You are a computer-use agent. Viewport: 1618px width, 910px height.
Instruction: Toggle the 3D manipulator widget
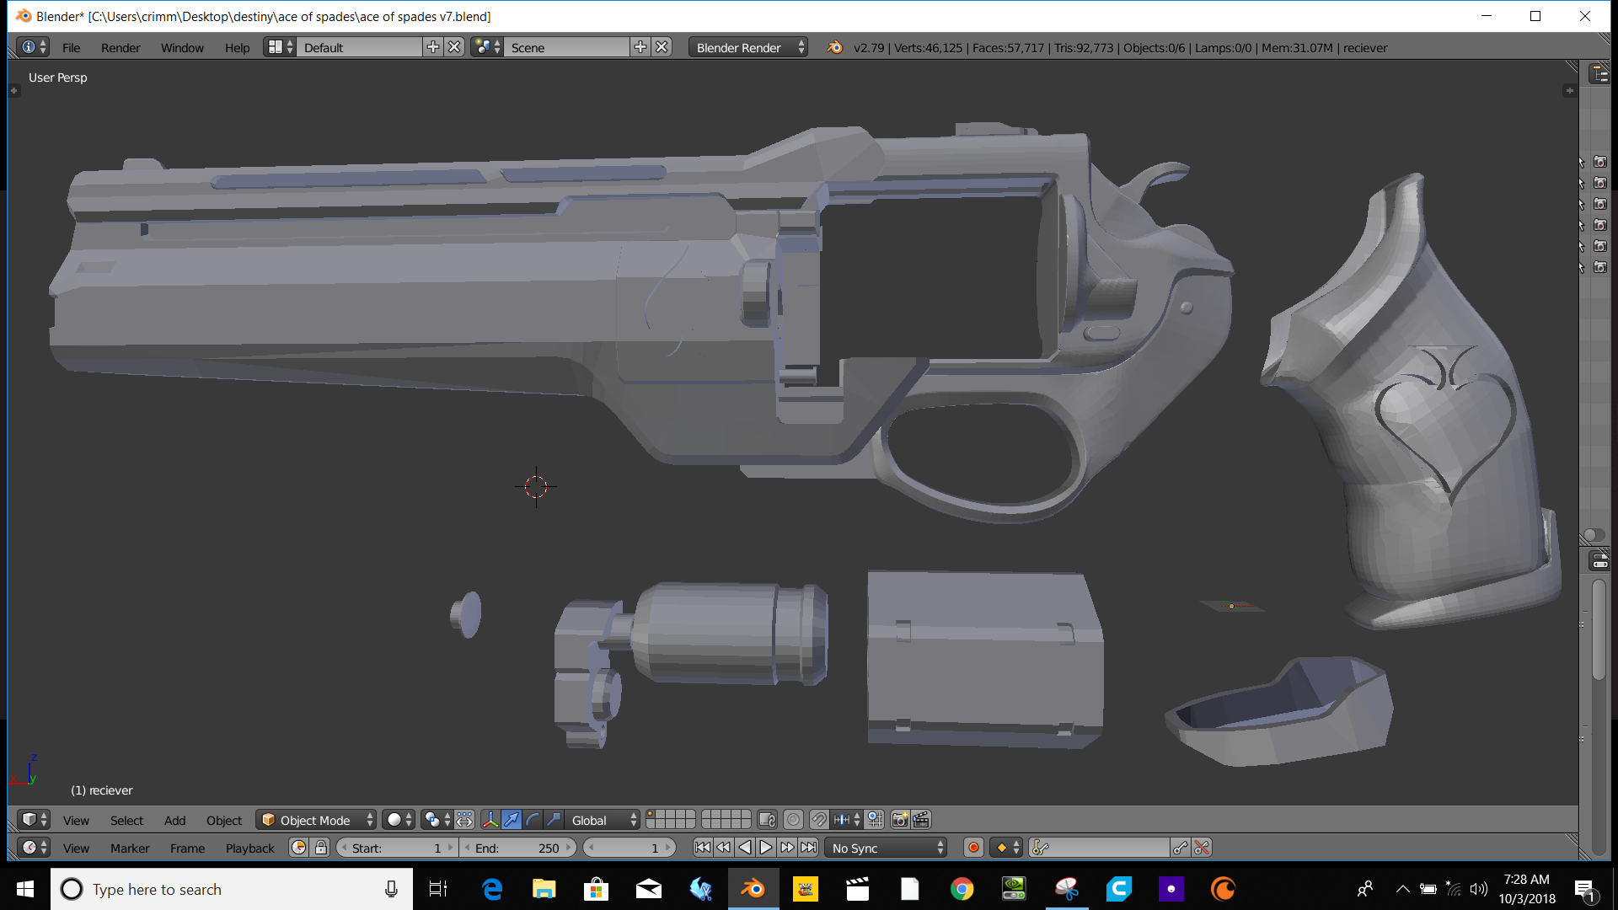(490, 820)
